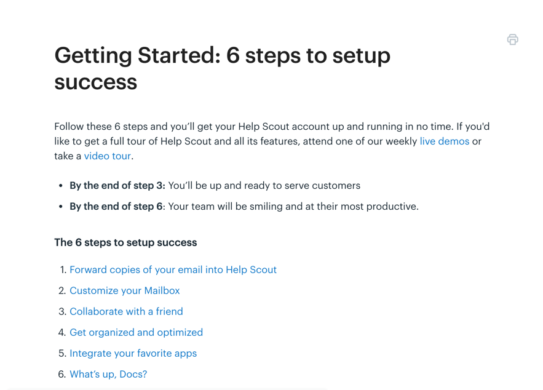Screen dimensions: 543x390
Task: Open the video tour link
Action: click(x=107, y=156)
